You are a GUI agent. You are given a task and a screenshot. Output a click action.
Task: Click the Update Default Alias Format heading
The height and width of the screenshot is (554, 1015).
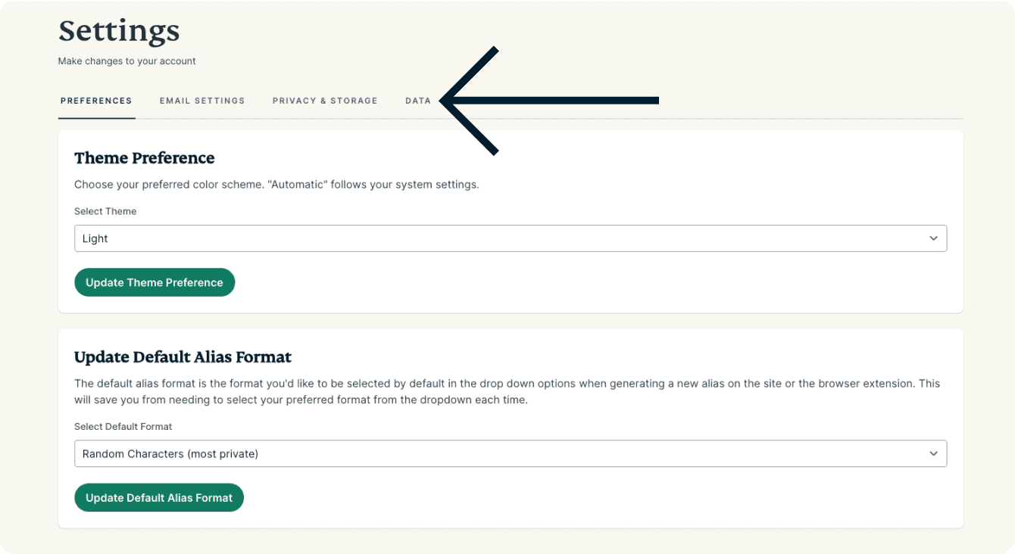click(x=183, y=357)
